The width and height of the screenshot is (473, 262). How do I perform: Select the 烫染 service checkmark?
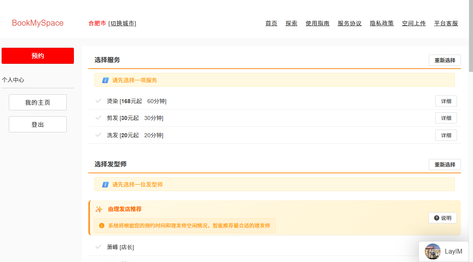(98, 101)
